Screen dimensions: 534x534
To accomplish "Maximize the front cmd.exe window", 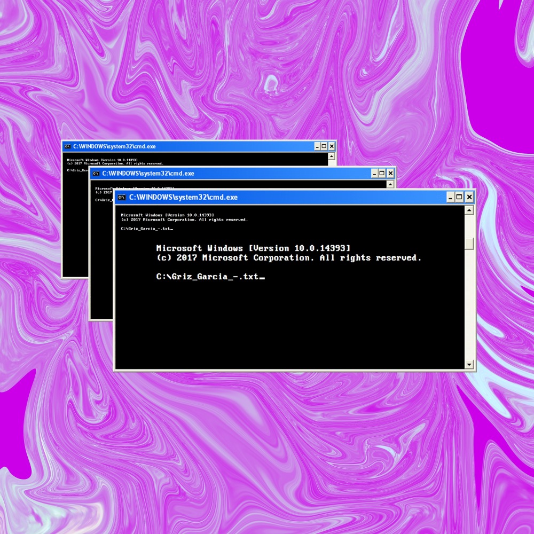I will (x=459, y=197).
